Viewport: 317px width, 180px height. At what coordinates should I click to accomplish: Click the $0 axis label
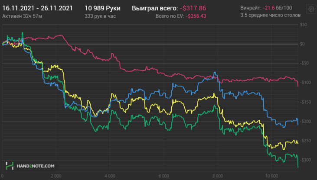tap(302, 44)
